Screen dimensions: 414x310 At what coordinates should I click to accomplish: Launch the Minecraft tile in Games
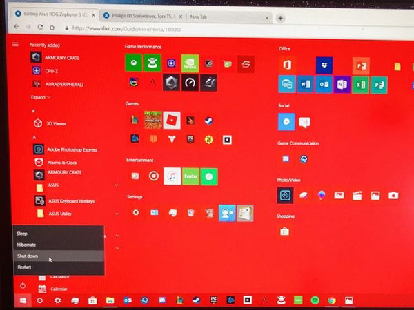pyautogui.click(x=153, y=120)
